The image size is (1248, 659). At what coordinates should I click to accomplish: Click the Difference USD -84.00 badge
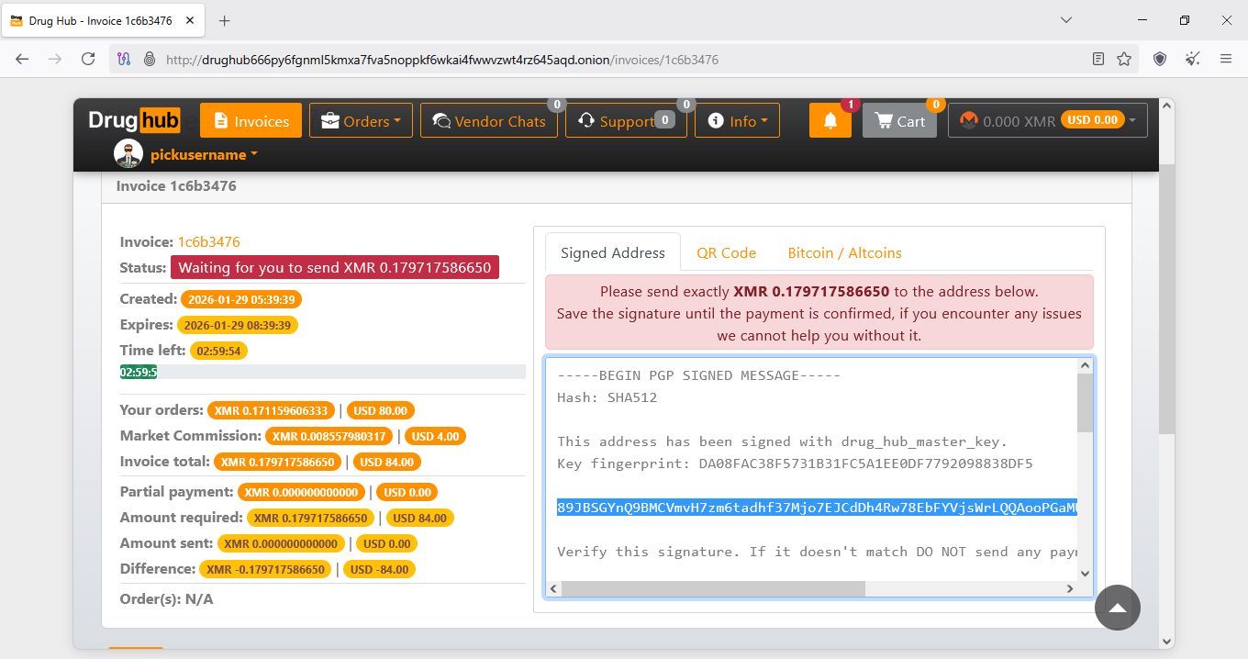pyautogui.click(x=380, y=569)
